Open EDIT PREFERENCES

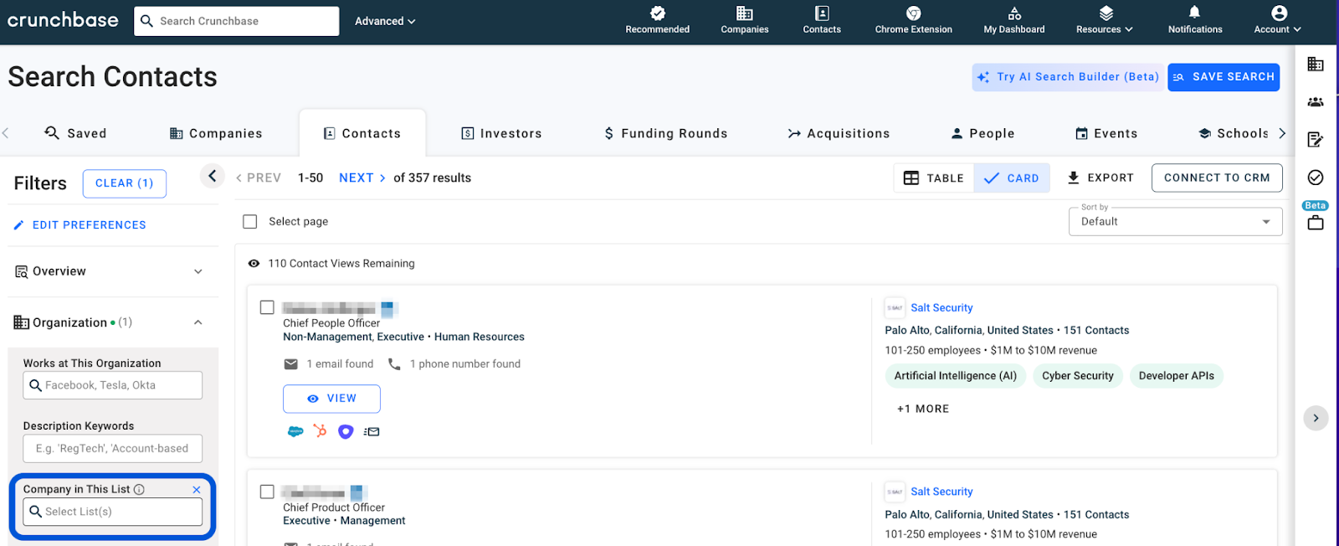tap(80, 225)
